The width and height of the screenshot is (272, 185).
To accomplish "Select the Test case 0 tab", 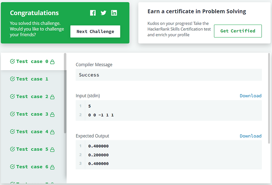I will (32, 61).
